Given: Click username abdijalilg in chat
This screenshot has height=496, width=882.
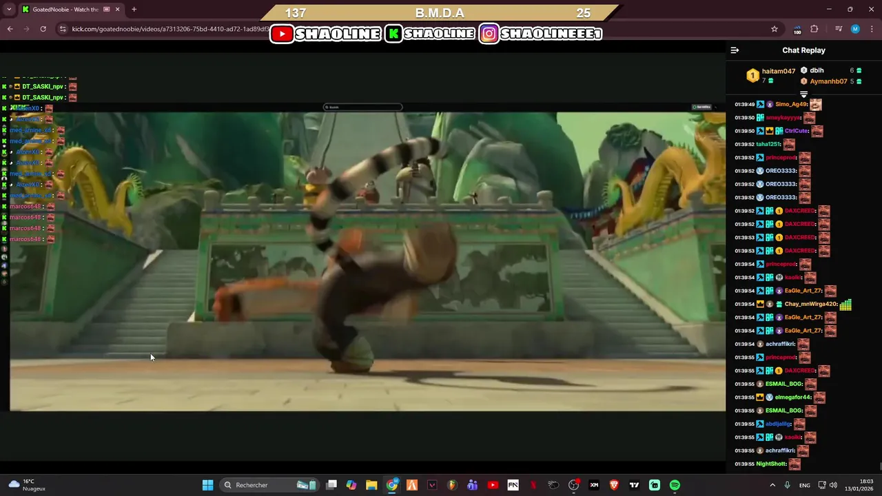Looking at the screenshot, I should click(x=779, y=424).
